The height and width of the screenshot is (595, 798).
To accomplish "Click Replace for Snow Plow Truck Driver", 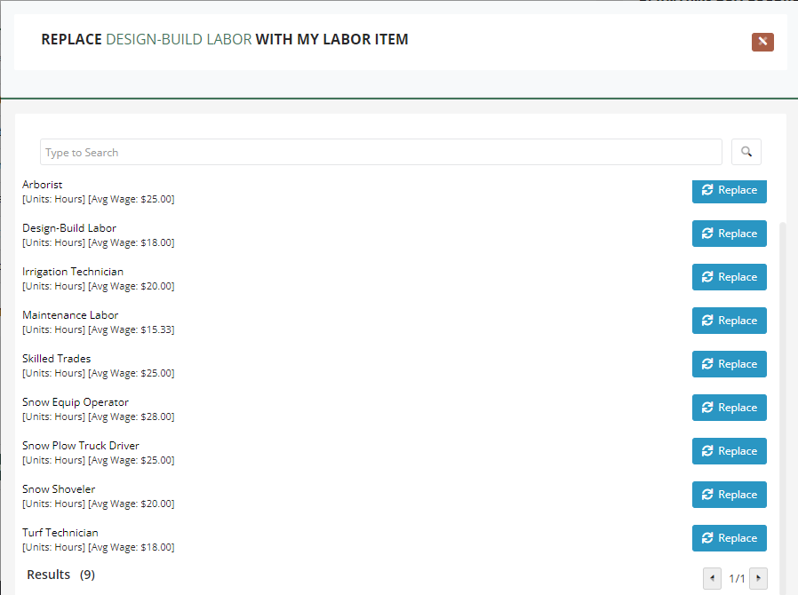I will (x=729, y=451).
